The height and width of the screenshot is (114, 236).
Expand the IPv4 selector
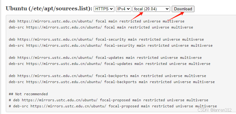[123, 9]
